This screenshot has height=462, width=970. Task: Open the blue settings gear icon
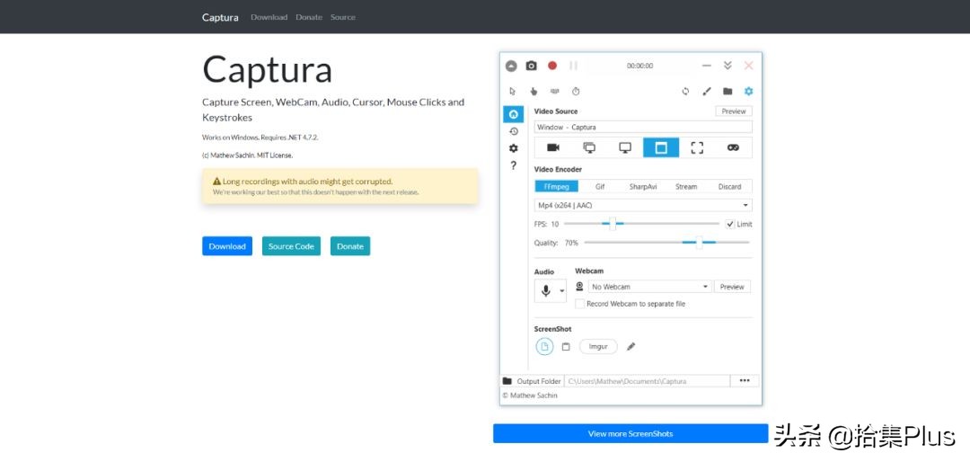748,91
